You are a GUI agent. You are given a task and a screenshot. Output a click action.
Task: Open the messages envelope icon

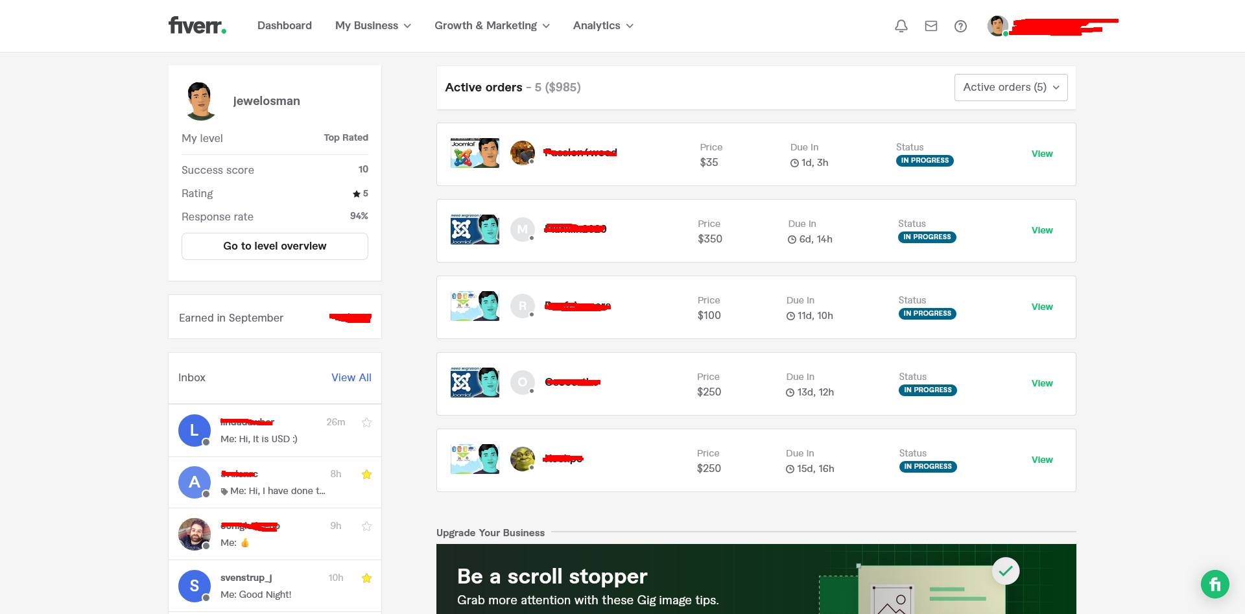coord(931,26)
